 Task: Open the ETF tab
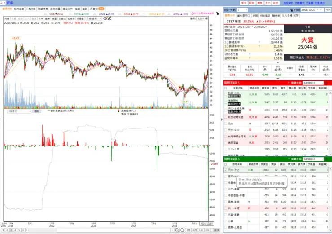coord(296,16)
